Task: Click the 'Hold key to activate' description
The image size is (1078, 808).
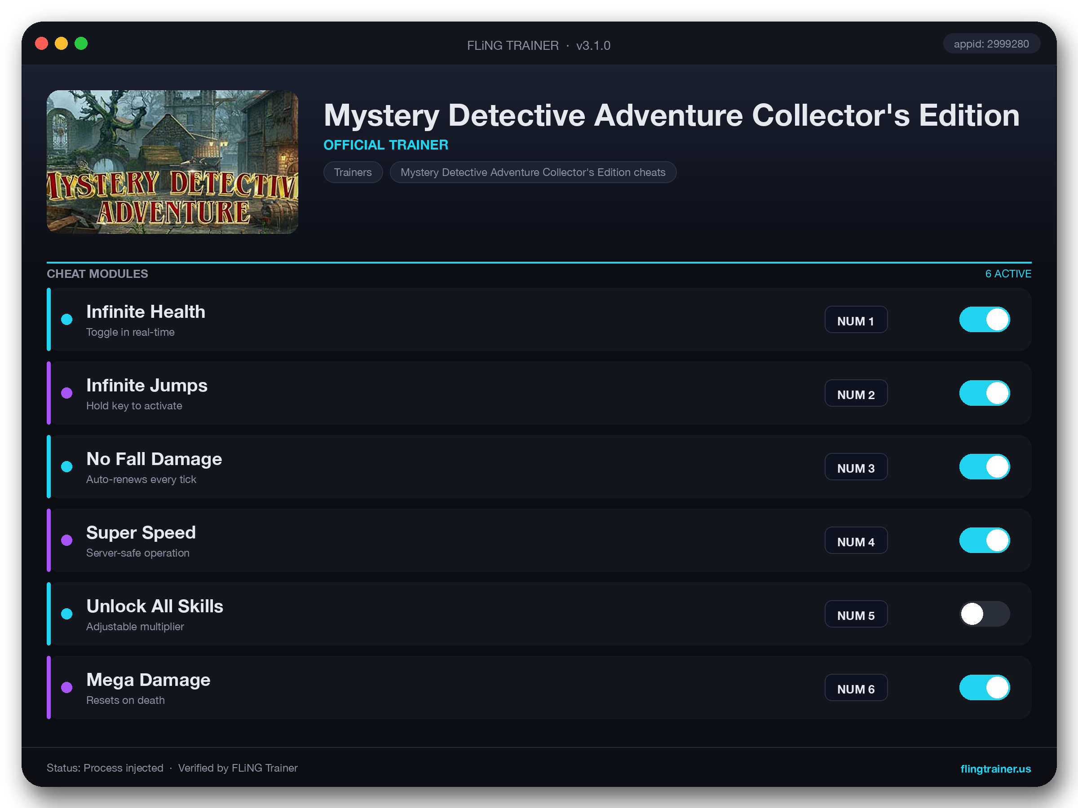Action: click(x=134, y=406)
